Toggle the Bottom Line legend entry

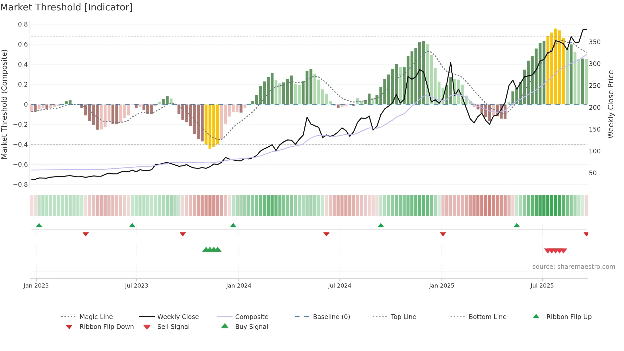click(x=478, y=317)
